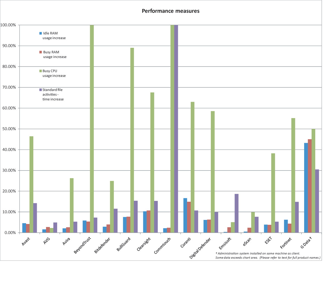Click G Data's blue Idle RAM bar
Viewport: 325px width, 303px height.
click(306, 188)
